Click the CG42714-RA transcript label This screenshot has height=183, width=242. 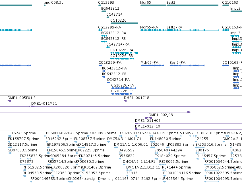118,44
